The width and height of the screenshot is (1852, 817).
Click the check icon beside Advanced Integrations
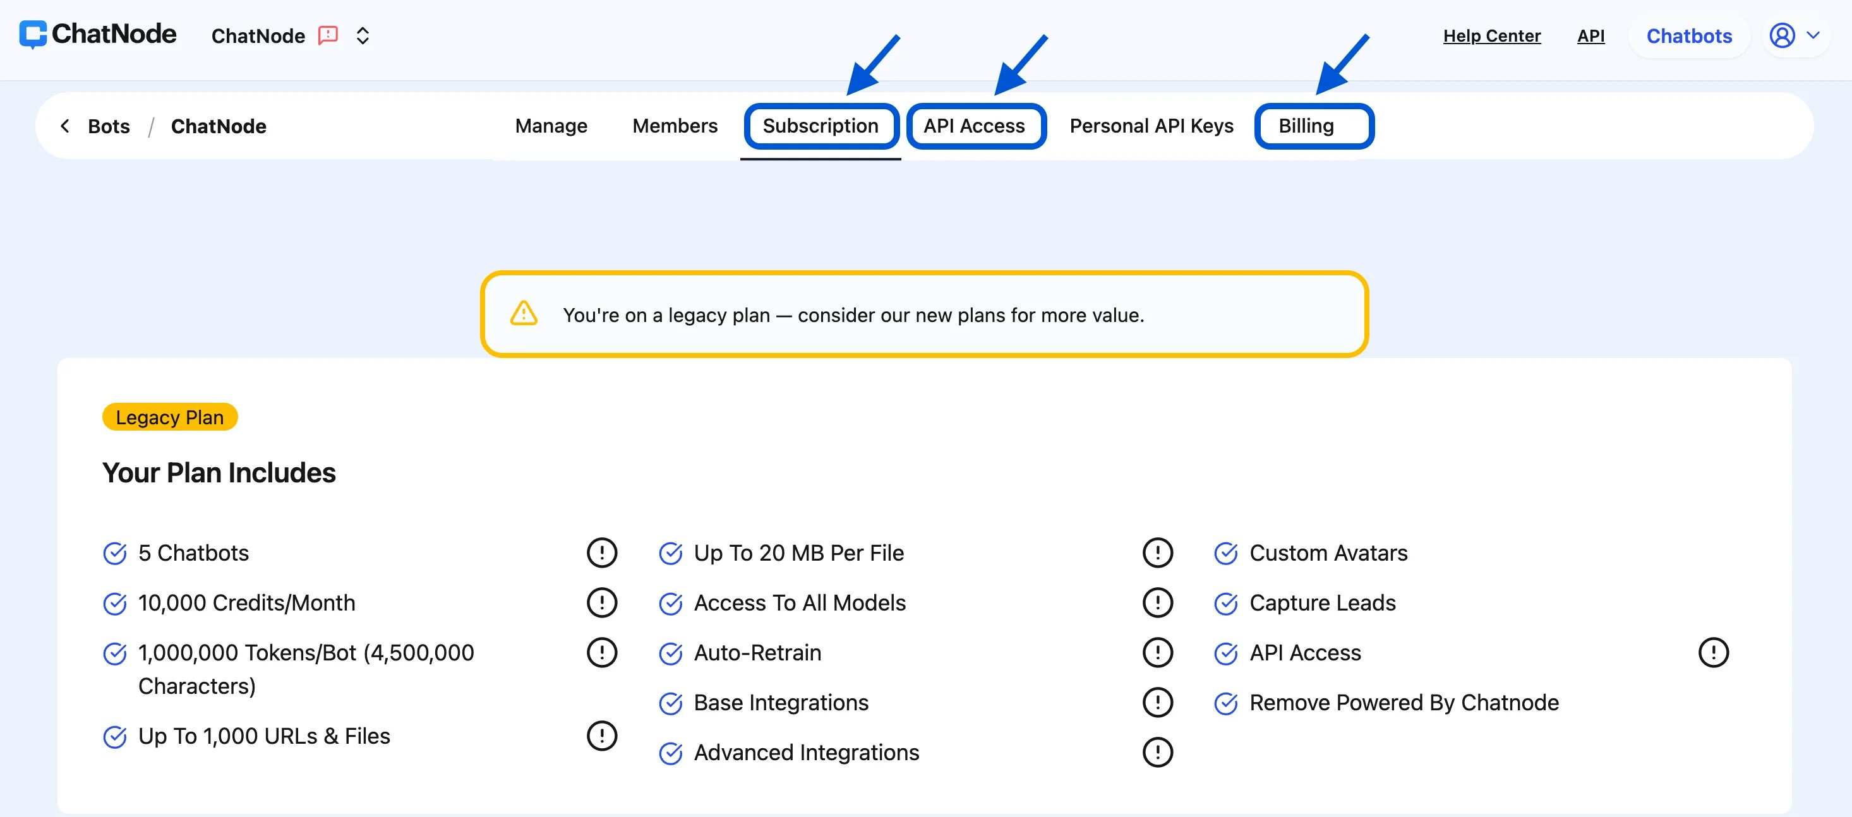pos(671,753)
